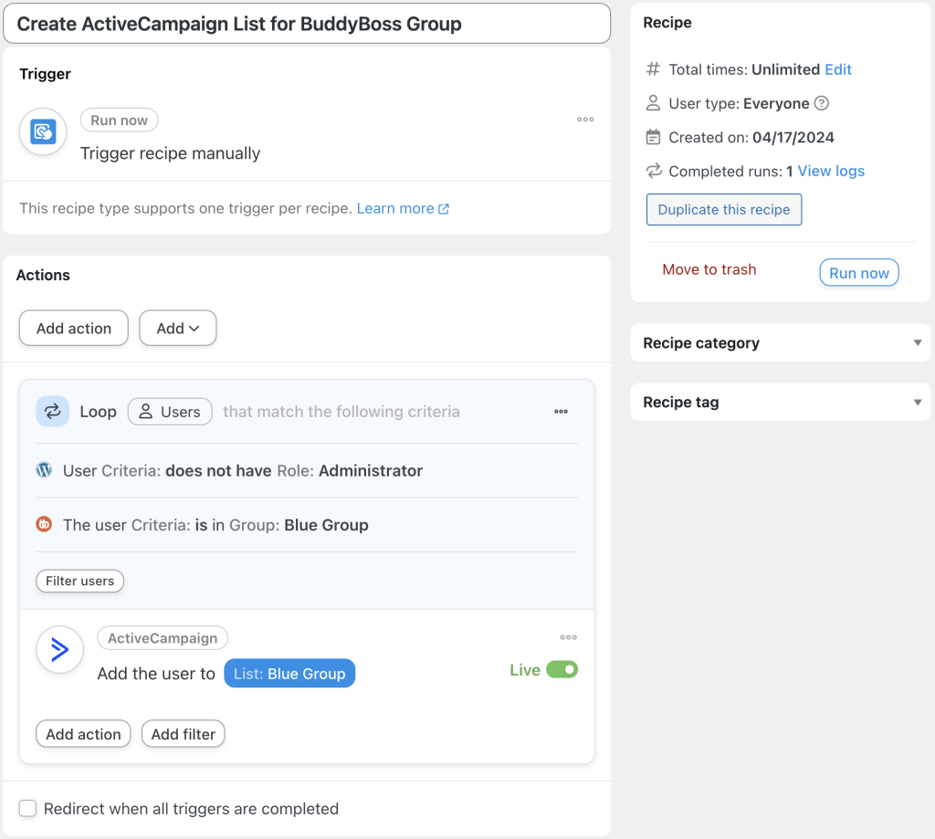Select the Loop action icon
Viewport: 935px width, 839px height.
(x=52, y=411)
